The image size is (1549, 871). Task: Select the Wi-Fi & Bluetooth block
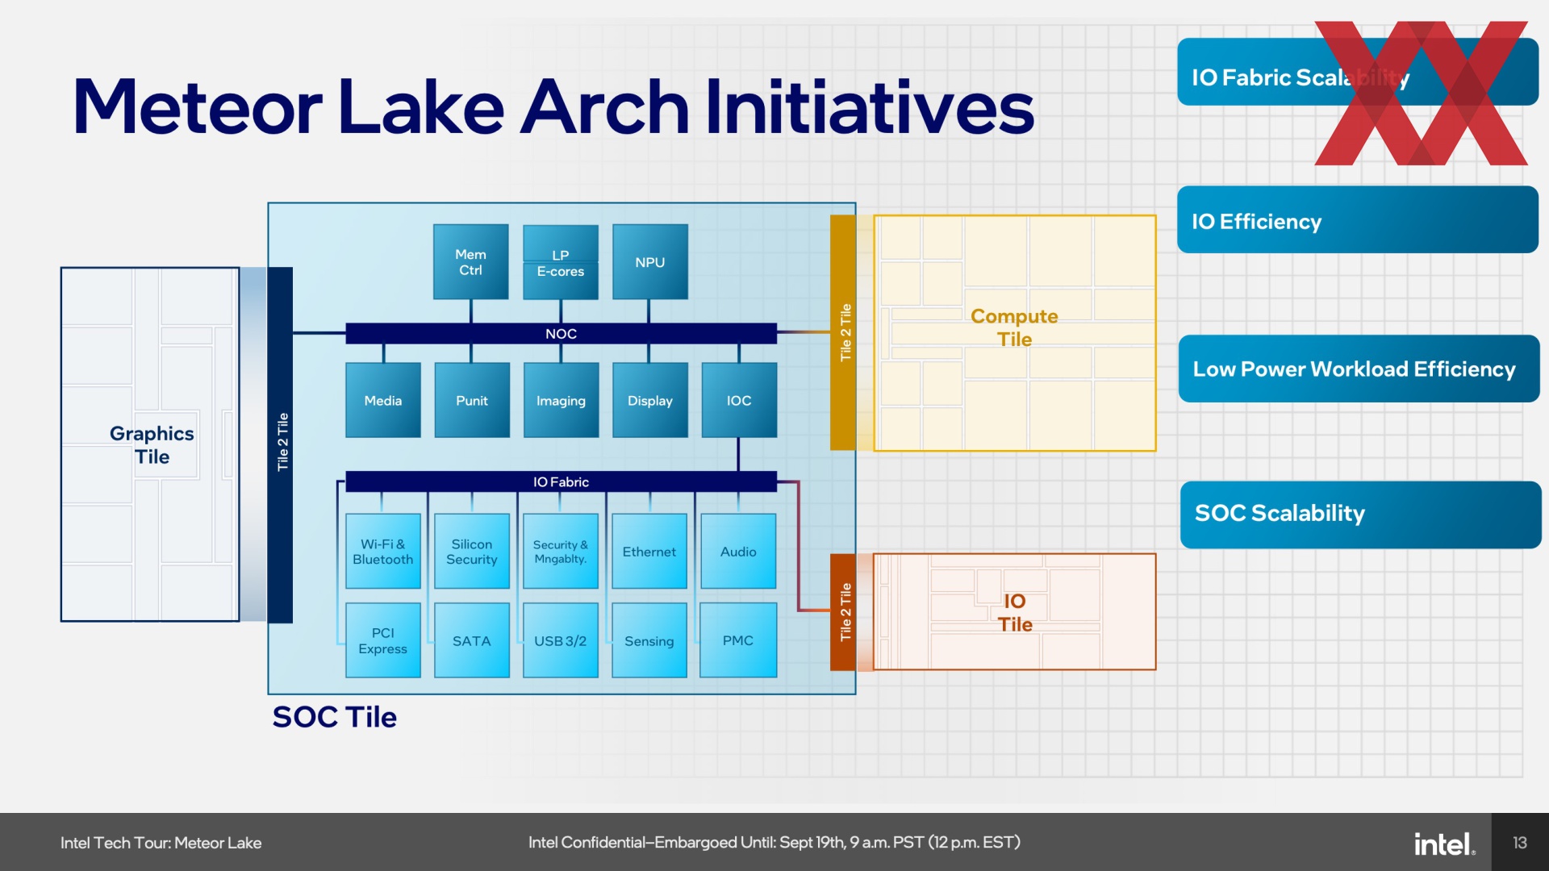[383, 552]
